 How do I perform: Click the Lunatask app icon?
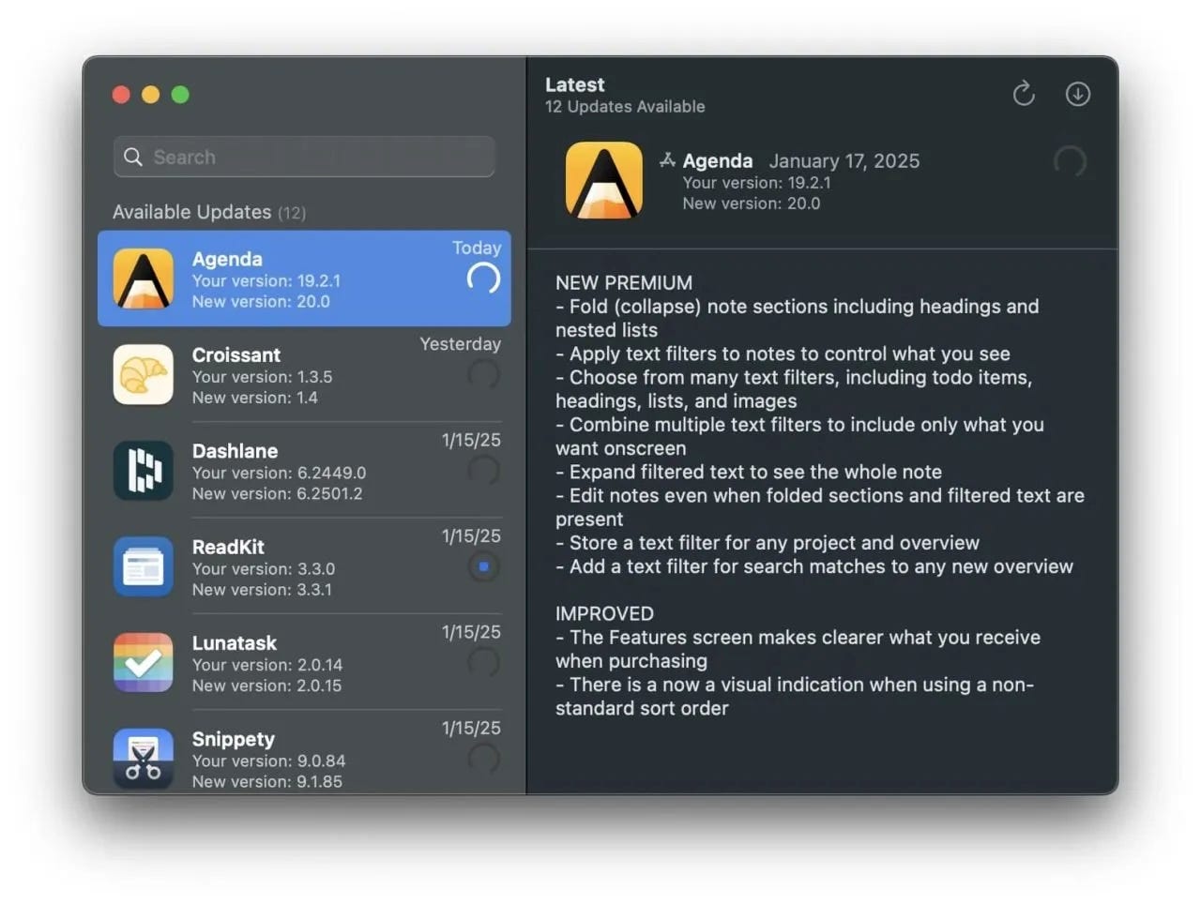[x=143, y=663]
